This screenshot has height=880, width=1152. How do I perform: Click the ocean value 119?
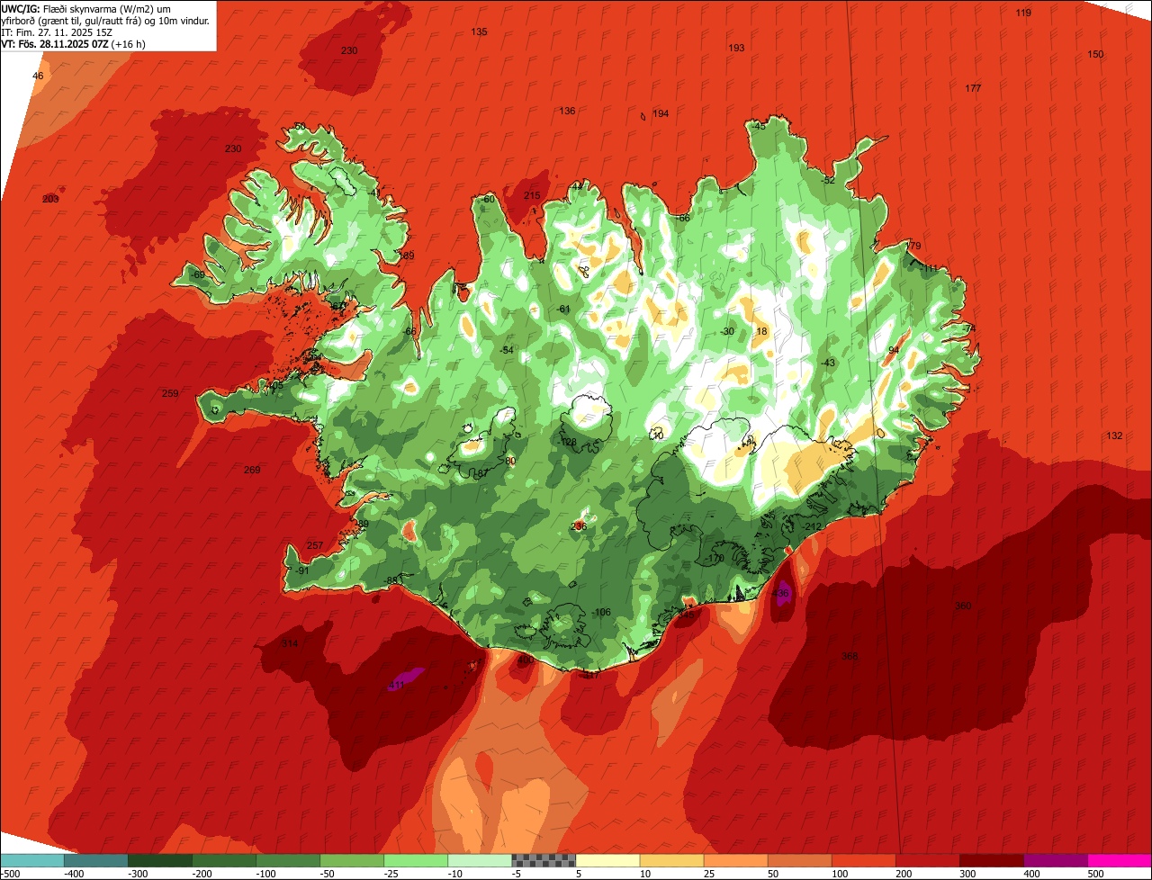1023,13
